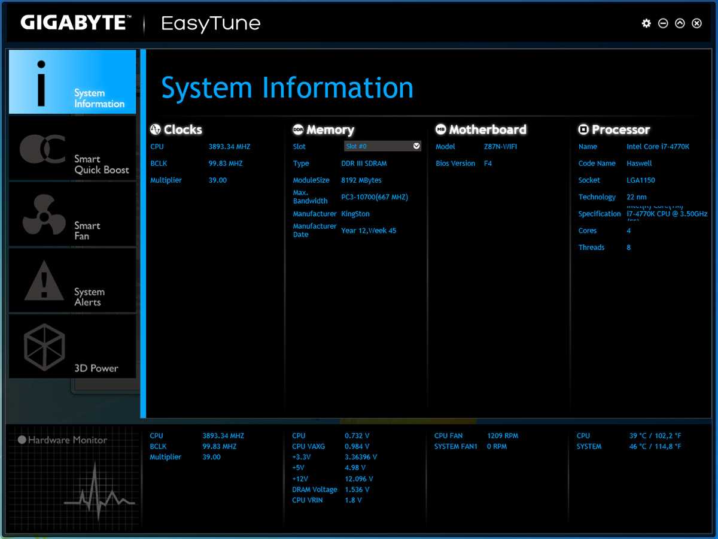Click the MB icon beside Motherboard
The width and height of the screenshot is (718, 539).
pyautogui.click(x=440, y=129)
